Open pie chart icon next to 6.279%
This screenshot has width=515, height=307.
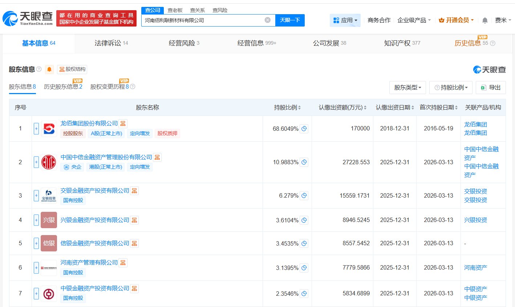click(304, 195)
